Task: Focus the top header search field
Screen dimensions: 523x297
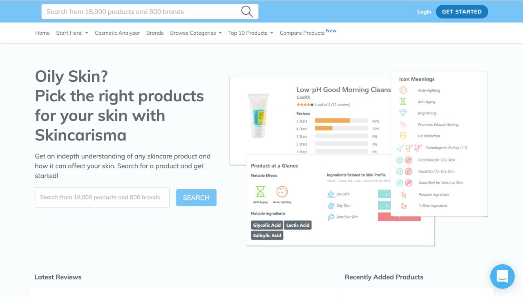Action: click(x=150, y=11)
